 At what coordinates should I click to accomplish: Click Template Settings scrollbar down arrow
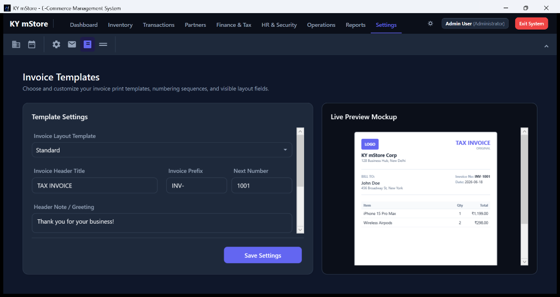click(300, 230)
